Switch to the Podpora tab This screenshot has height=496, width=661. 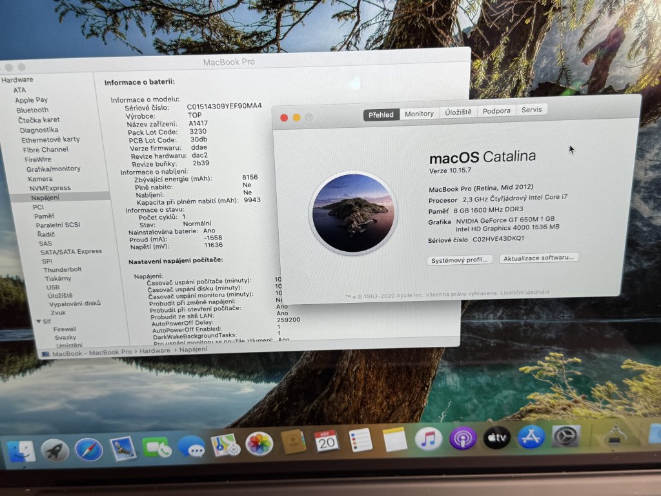click(x=496, y=111)
